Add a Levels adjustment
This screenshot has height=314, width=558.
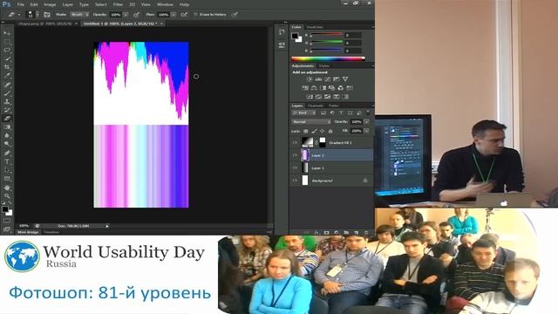tap(318, 79)
